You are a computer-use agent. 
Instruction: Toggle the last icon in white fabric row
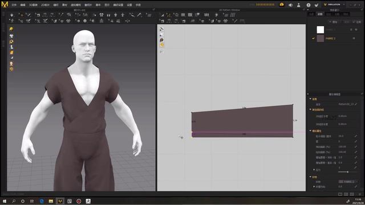tap(356, 30)
